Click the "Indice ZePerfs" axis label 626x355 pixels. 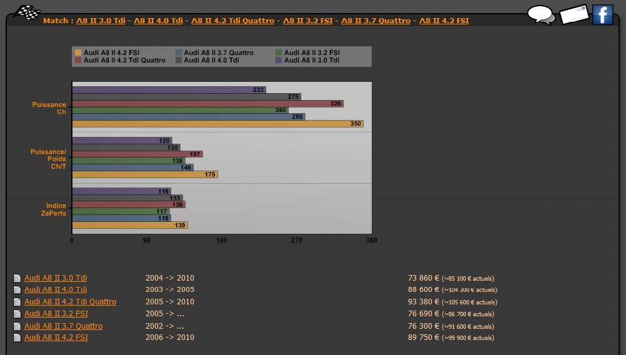54,209
